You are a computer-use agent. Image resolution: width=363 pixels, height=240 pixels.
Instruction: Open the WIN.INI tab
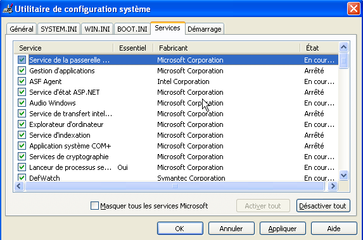point(97,29)
